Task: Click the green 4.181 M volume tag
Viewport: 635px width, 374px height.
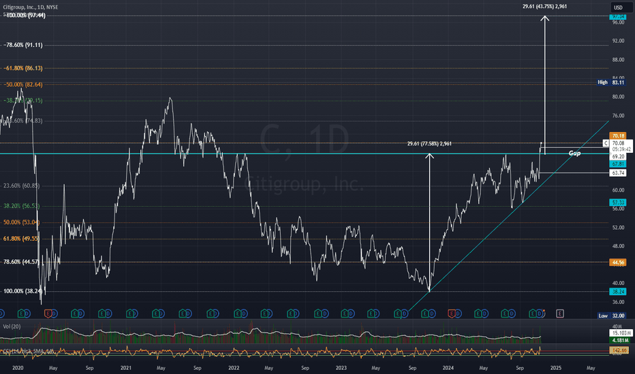Action: pyautogui.click(x=620, y=341)
